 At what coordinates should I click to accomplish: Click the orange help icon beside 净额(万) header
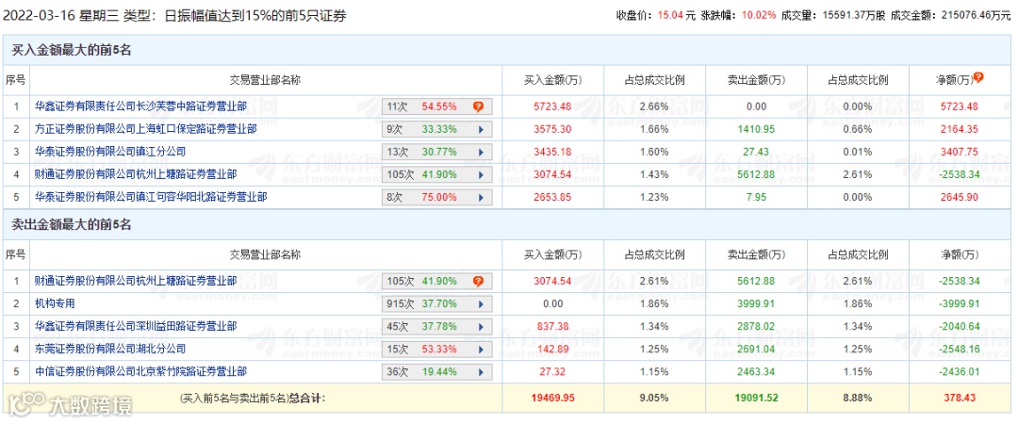978,77
